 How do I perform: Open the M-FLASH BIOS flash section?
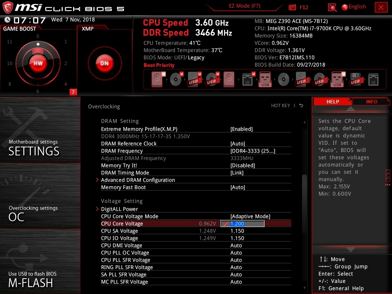[40, 261]
